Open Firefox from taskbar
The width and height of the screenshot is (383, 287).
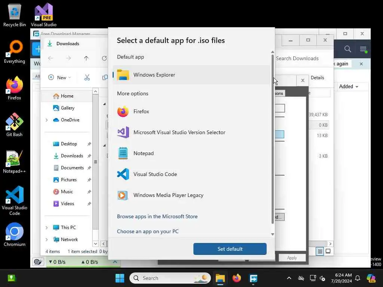(x=237, y=278)
